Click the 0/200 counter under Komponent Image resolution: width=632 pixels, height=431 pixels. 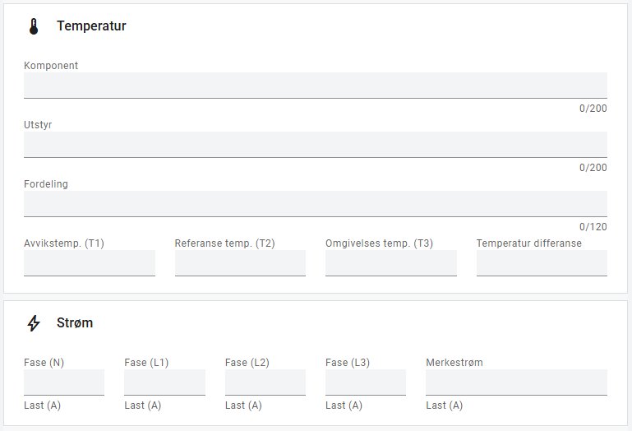(x=593, y=108)
